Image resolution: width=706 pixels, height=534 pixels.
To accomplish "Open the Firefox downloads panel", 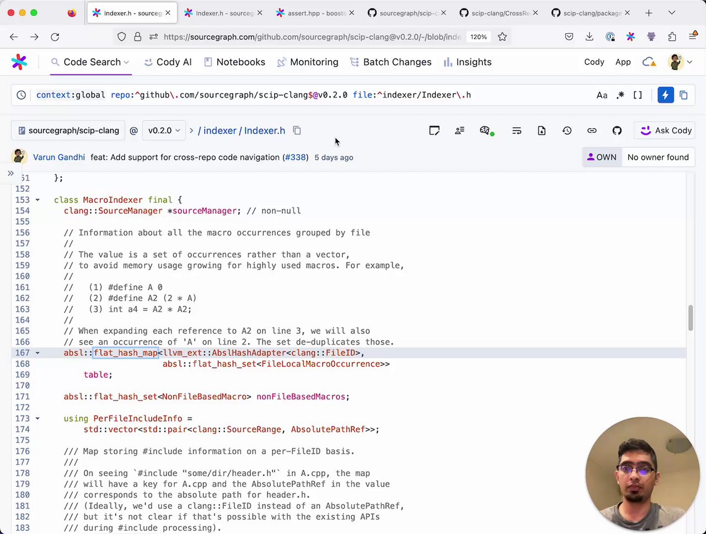I will point(590,37).
